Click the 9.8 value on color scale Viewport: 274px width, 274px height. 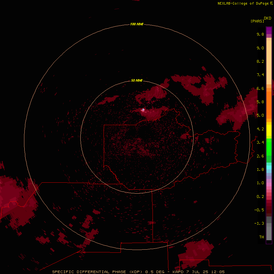(260, 34)
